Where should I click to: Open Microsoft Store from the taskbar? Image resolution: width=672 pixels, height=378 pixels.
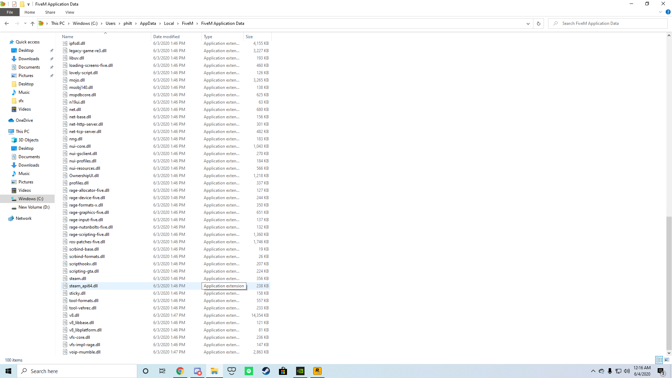coord(283,371)
